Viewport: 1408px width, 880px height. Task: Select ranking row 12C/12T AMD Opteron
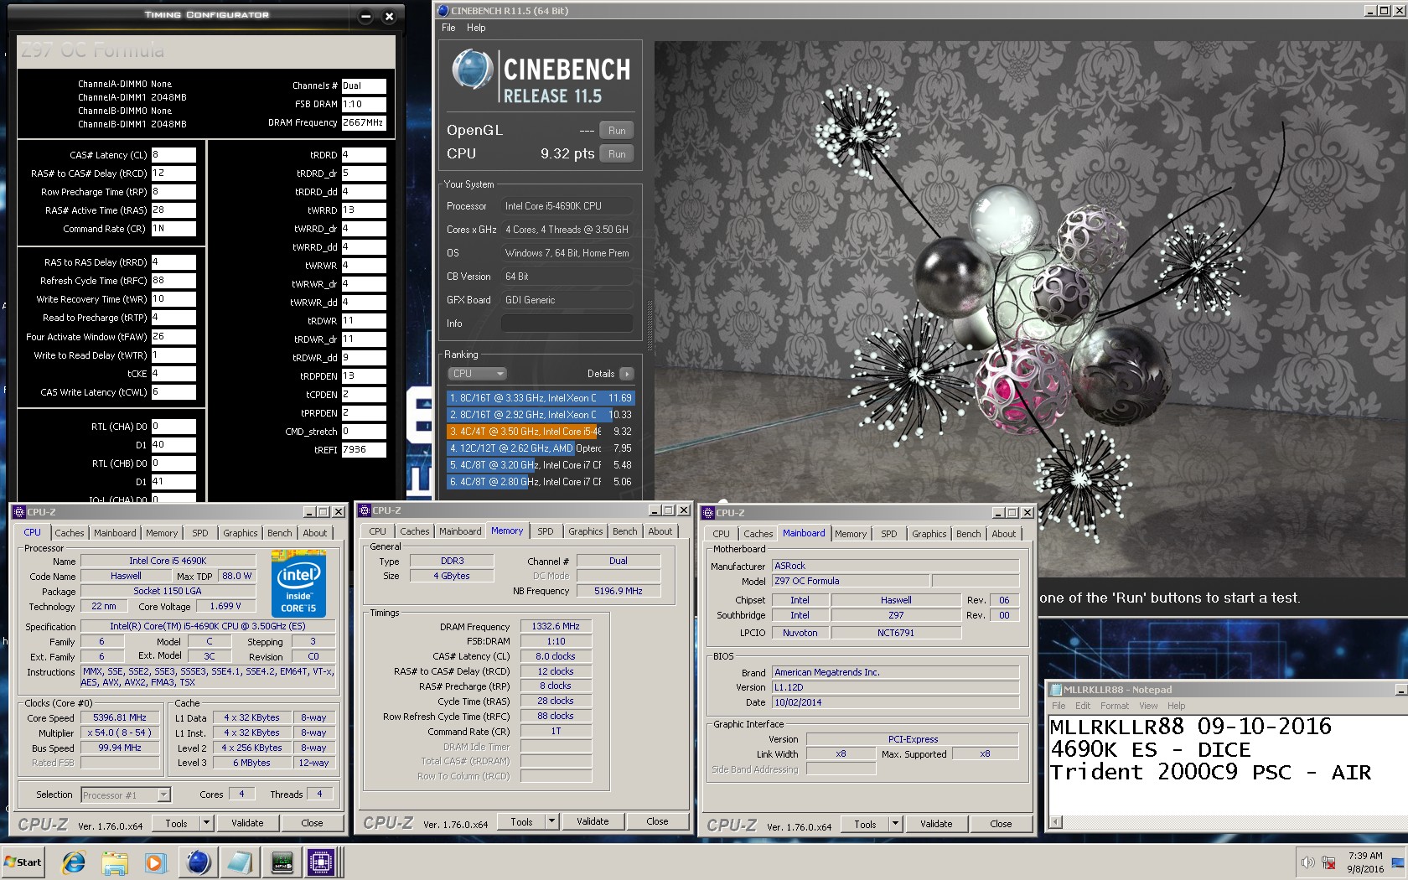(541, 448)
